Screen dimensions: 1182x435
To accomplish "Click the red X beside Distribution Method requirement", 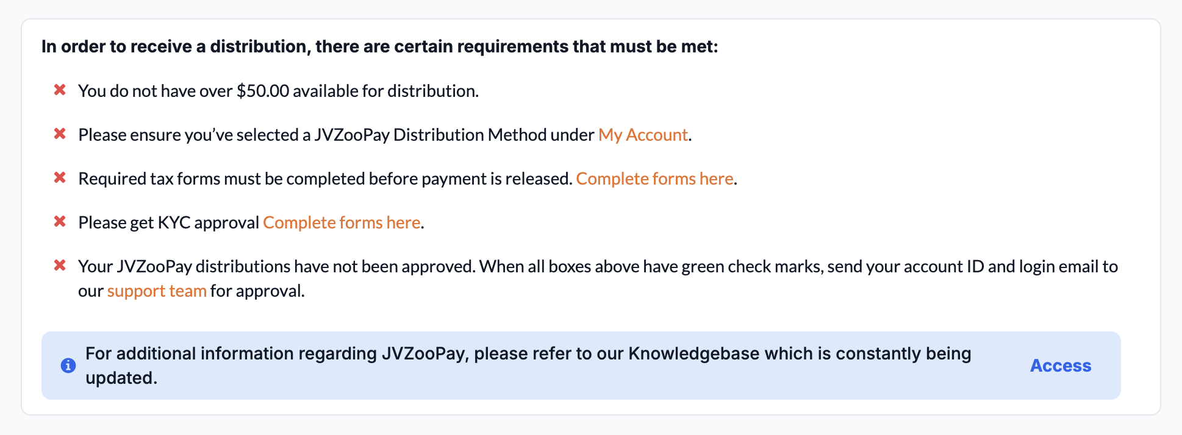I will [60, 134].
